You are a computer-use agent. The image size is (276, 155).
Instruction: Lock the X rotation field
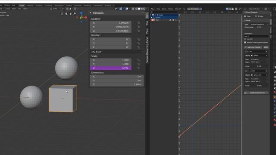(x=138, y=39)
